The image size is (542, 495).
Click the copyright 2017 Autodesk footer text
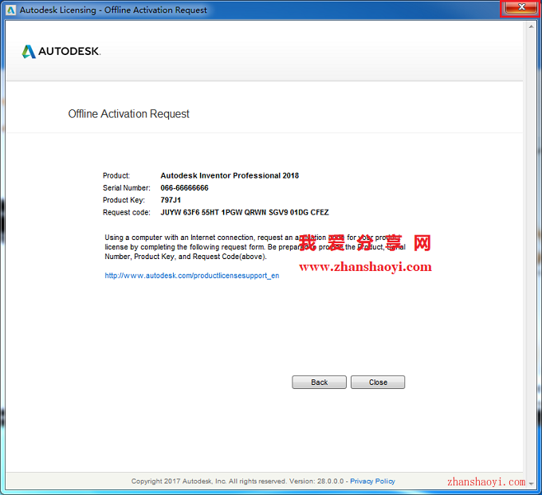[x=238, y=481]
